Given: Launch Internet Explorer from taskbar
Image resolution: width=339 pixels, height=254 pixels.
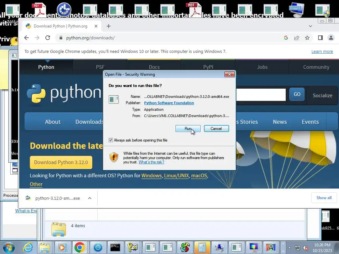Looking at the screenshot, I should click(x=28, y=247).
